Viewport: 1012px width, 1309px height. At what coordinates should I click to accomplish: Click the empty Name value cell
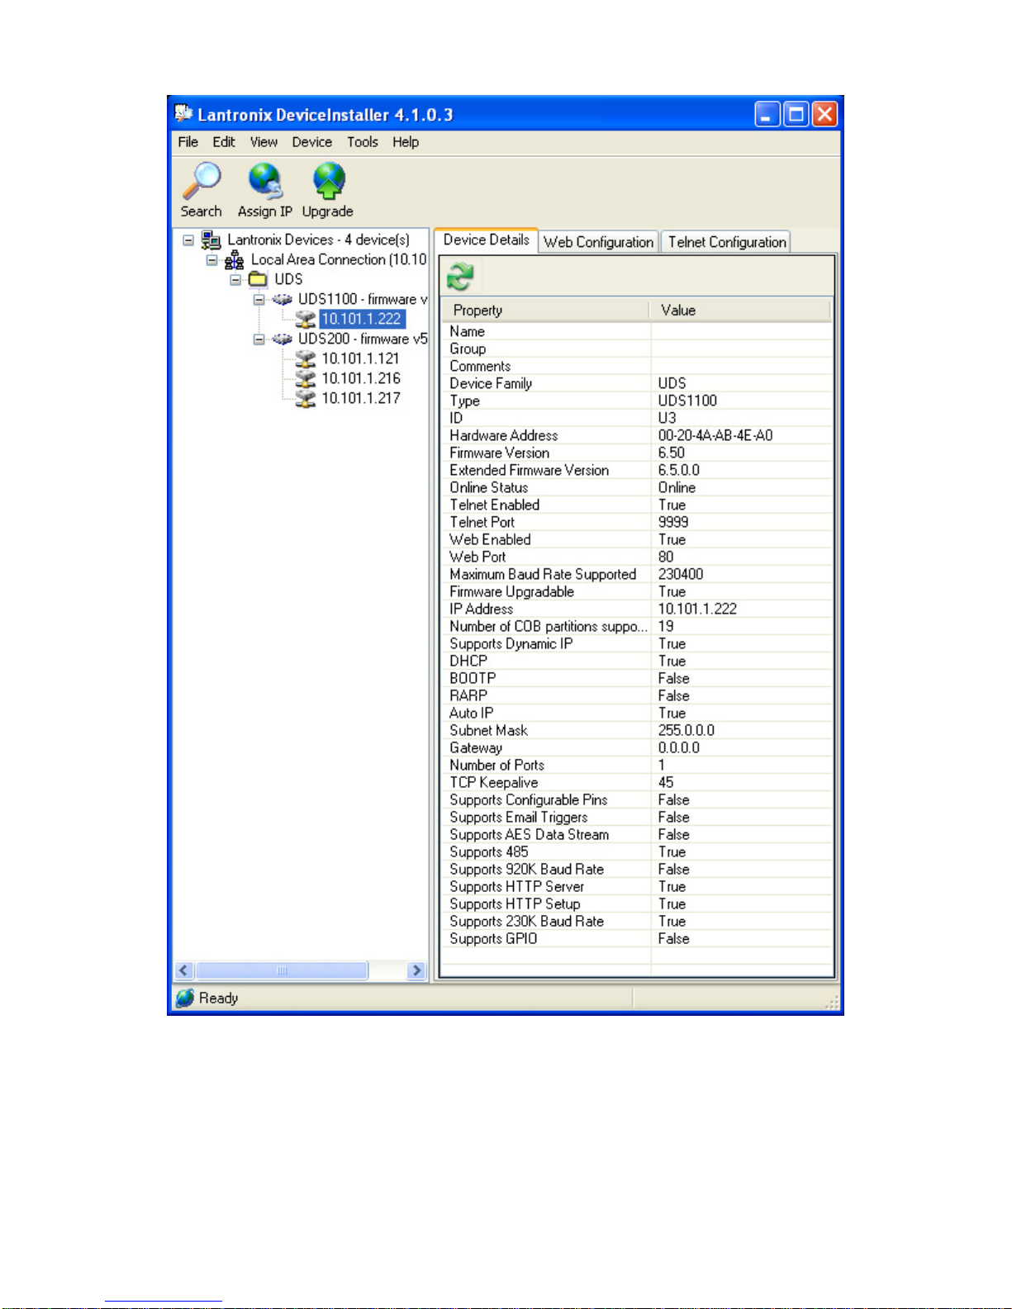741,331
